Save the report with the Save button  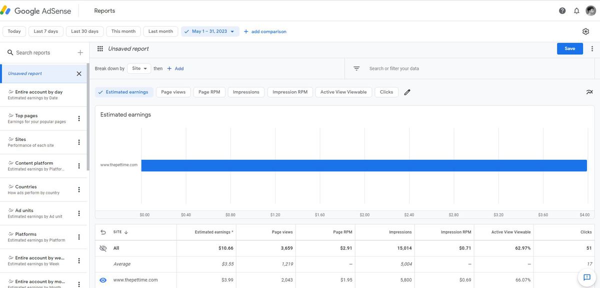pos(570,48)
